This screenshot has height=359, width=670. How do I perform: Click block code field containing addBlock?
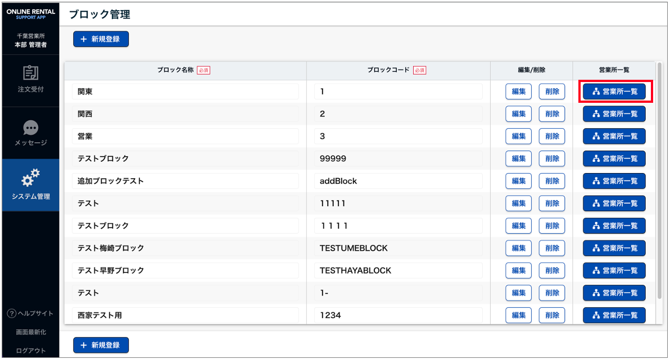click(x=398, y=181)
